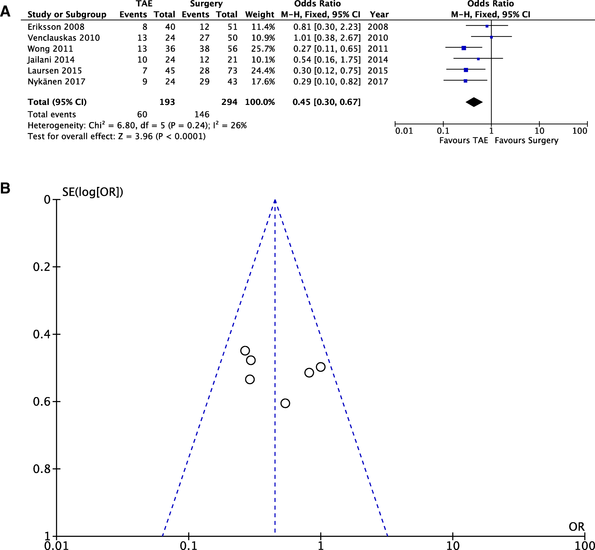Click the 'TAE' group header
Viewport: 595px width, 550px height.
[144, 4]
